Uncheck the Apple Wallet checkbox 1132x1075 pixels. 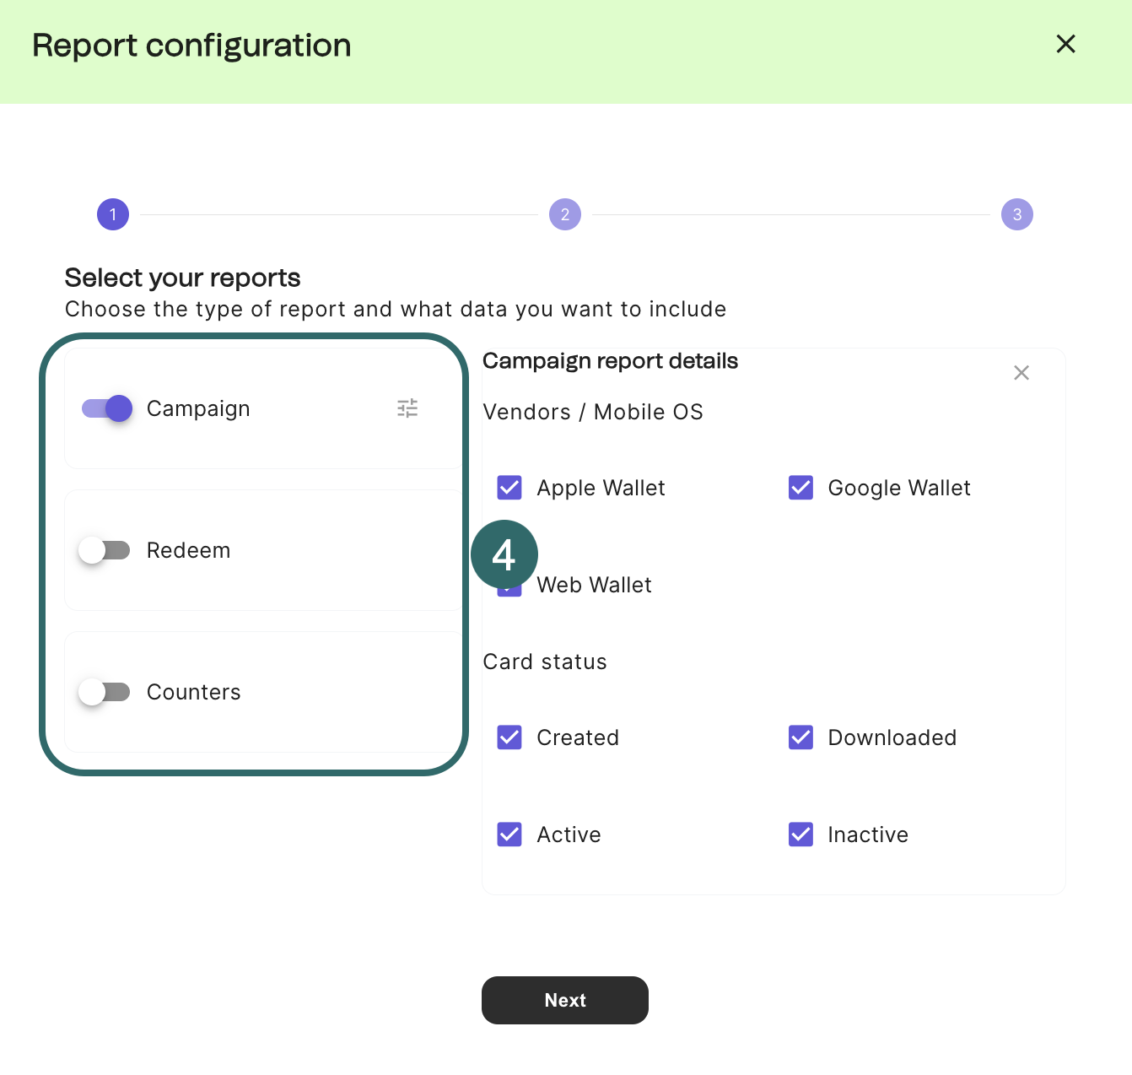(509, 487)
